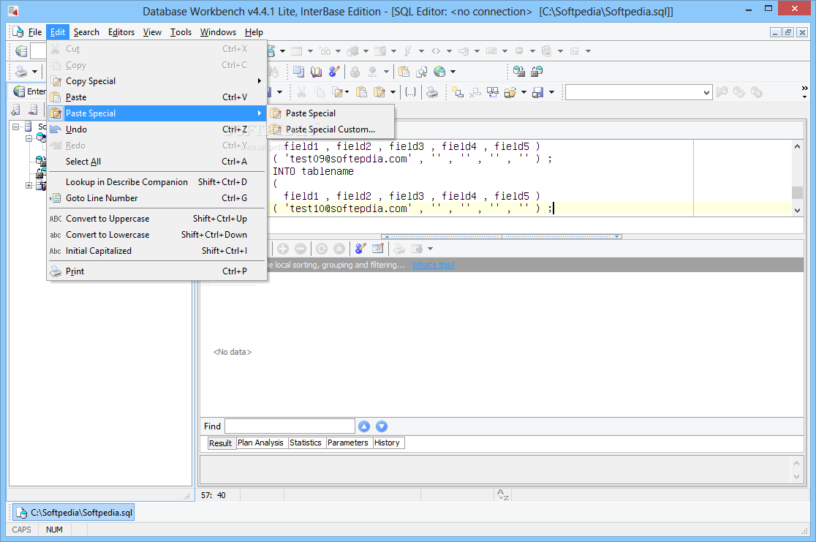Screen dimensions: 816x542
Task: Switch to the History tab
Action: [x=388, y=443]
